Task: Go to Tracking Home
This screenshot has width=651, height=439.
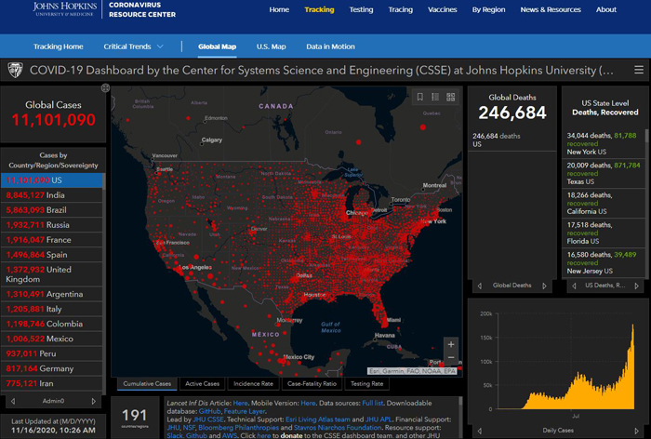Action: coord(58,47)
